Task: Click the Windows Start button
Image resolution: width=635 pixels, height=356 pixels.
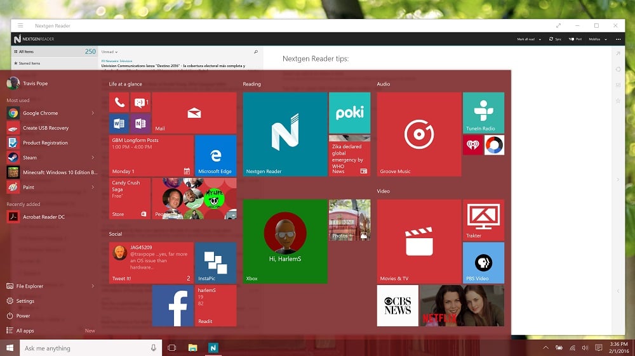Action: [10, 348]
